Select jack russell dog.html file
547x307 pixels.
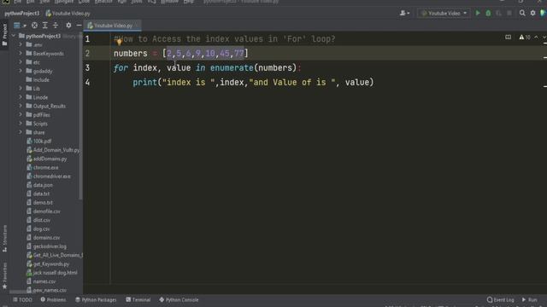[52, 273]
